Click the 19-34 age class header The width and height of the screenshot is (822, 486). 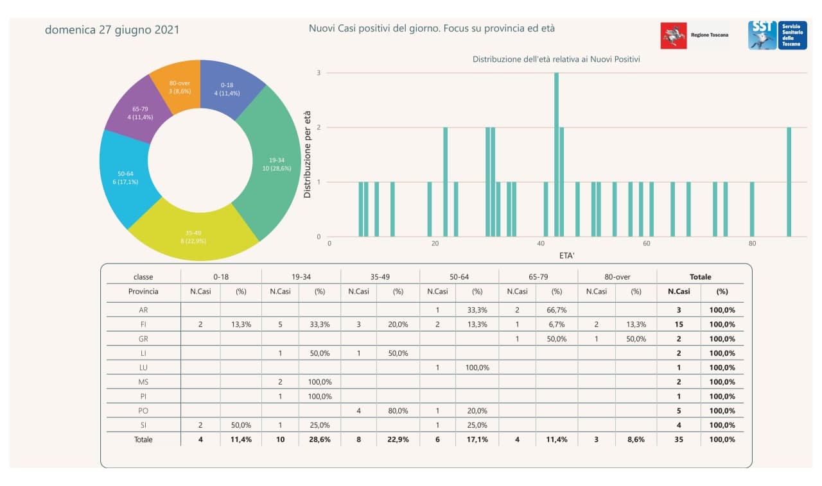pyautogui.click(x=301, y=277)
